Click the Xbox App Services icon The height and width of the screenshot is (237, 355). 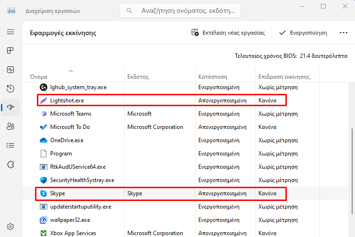44,233
